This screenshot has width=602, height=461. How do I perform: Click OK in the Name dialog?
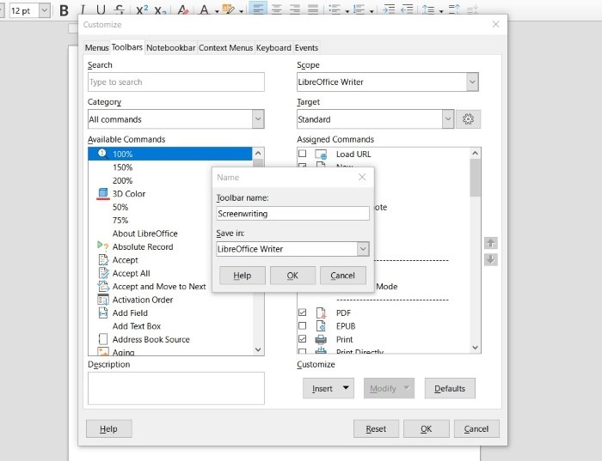click(x=292, y=276)
